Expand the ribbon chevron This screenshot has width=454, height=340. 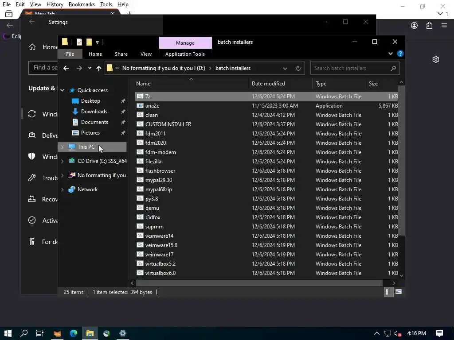pos(390,54)
